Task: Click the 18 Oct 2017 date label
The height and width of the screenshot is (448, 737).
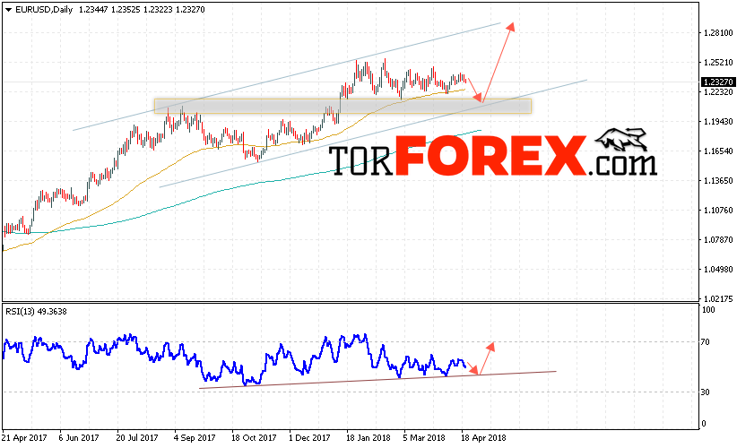Action: click(254, 437)
